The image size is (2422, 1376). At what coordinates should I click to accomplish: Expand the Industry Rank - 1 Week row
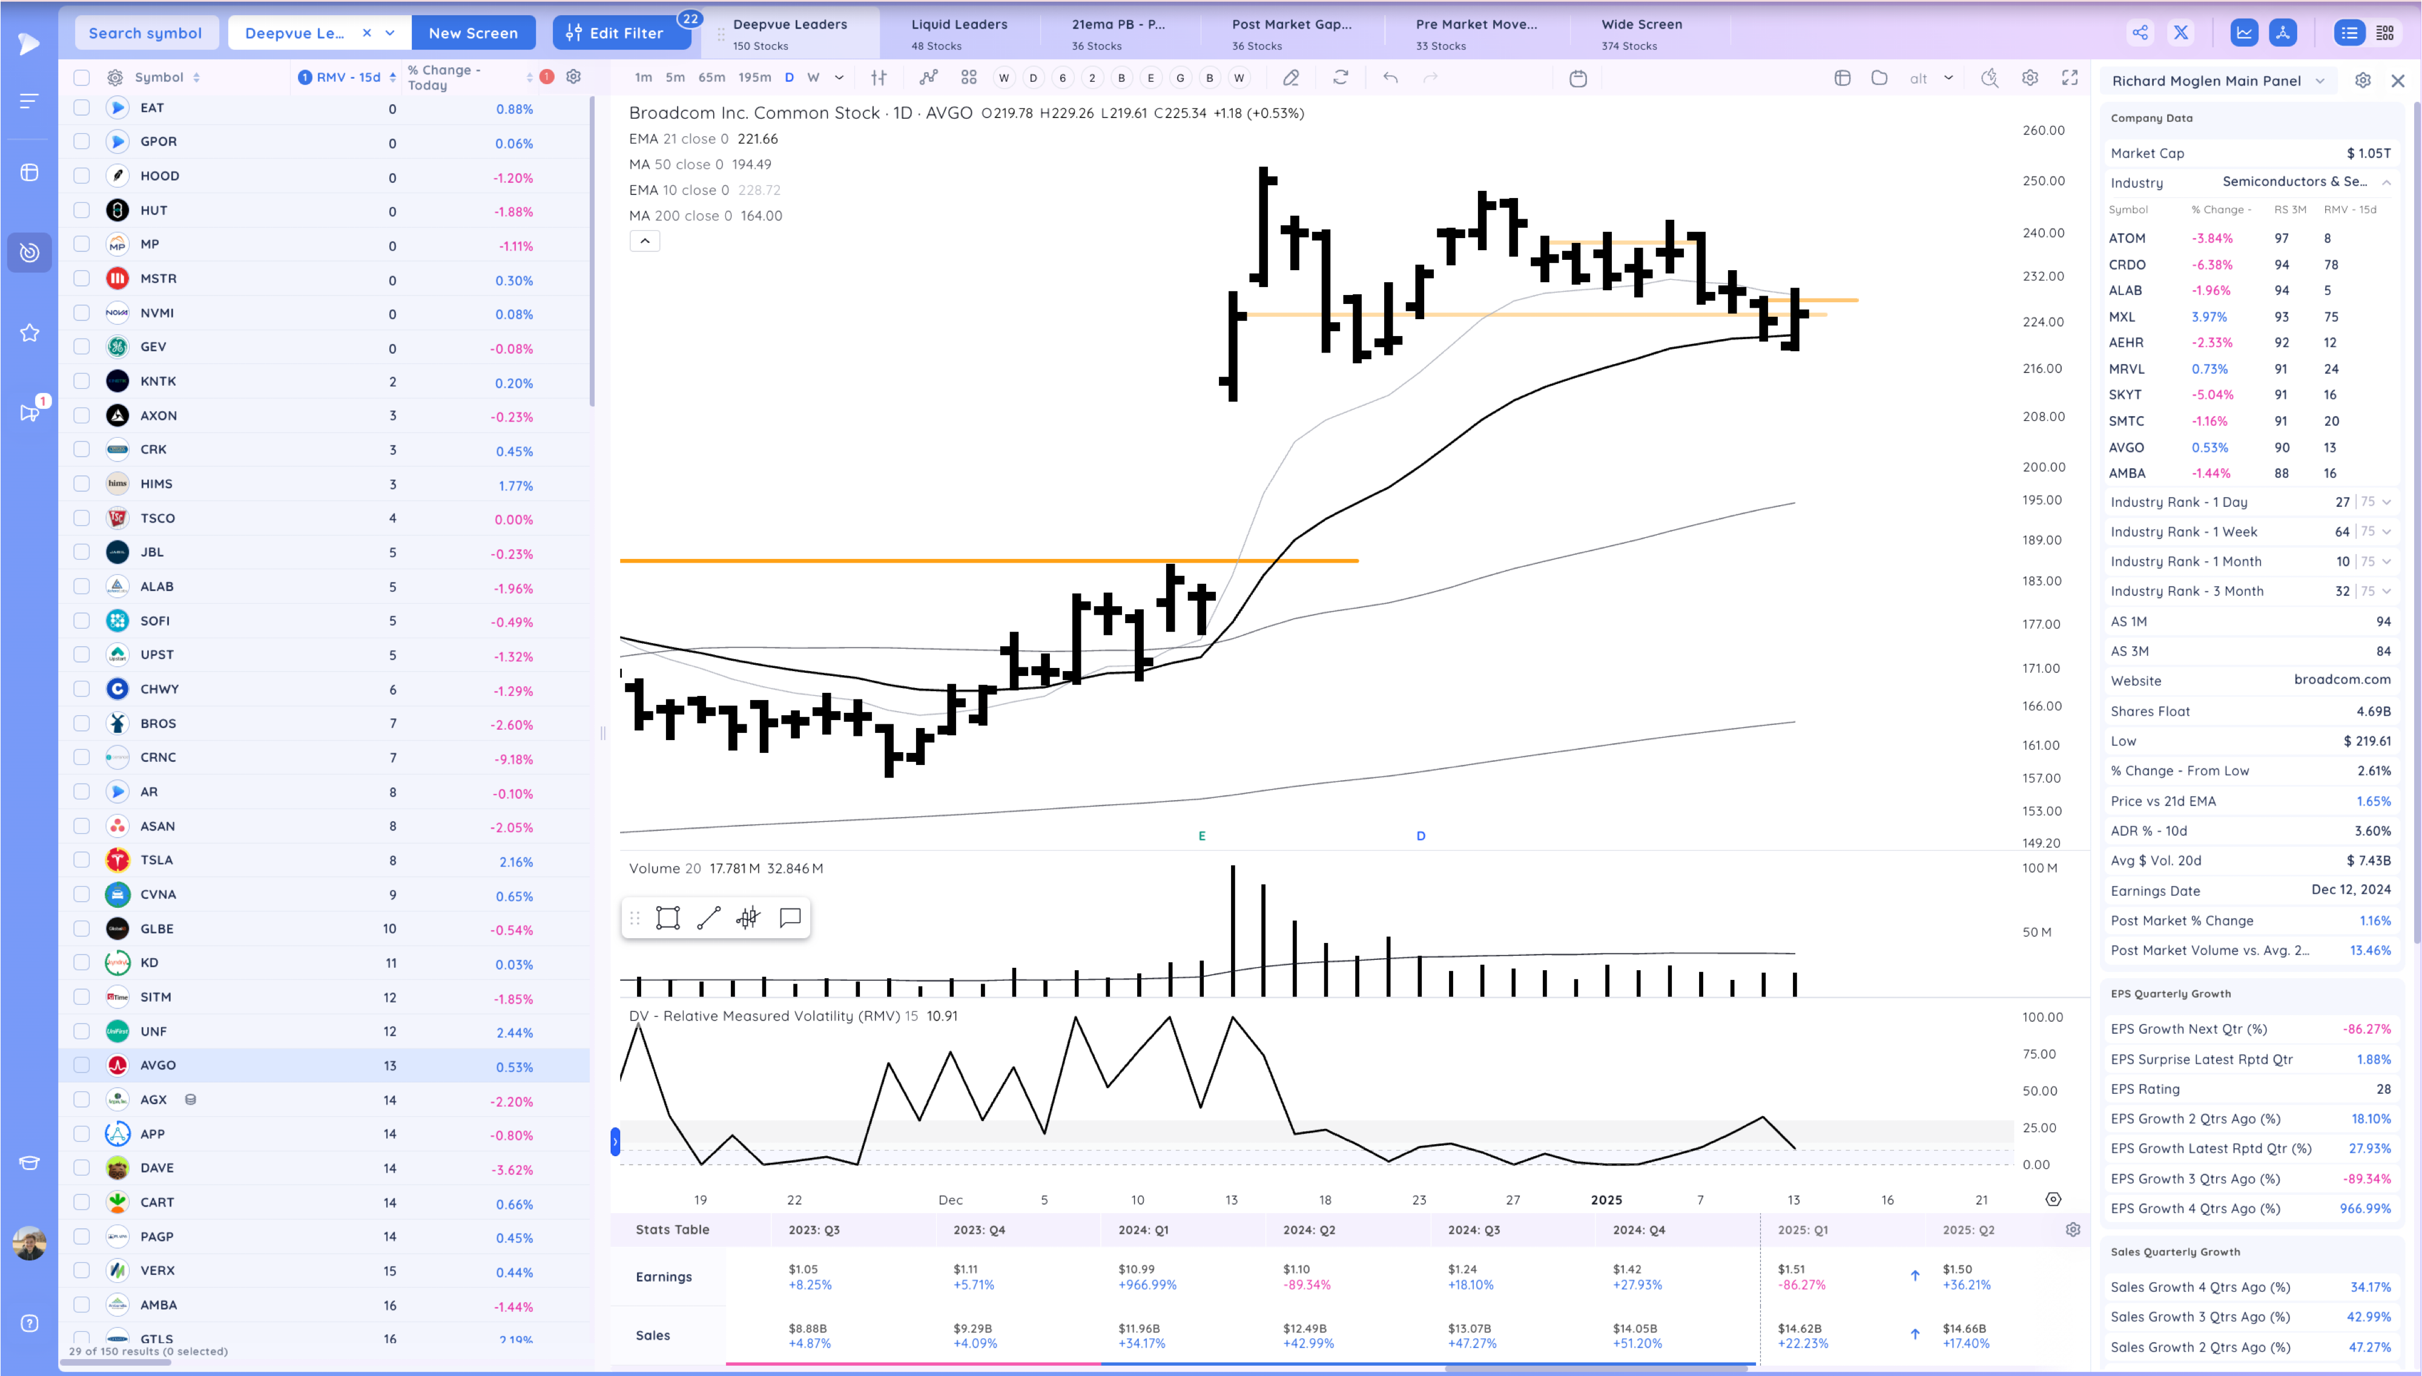pyautogui.click(x=2387, y=532)
